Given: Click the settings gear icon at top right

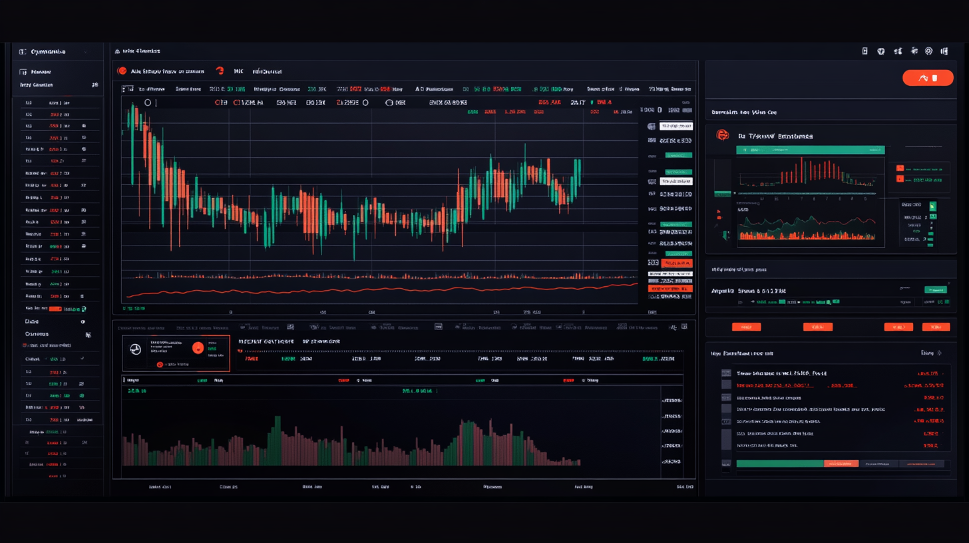Looking at the screenshot, I should (x=930, y=51).
